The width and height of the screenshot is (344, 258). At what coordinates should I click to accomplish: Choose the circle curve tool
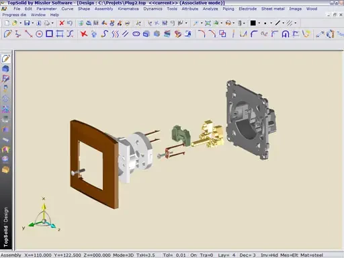39,34
